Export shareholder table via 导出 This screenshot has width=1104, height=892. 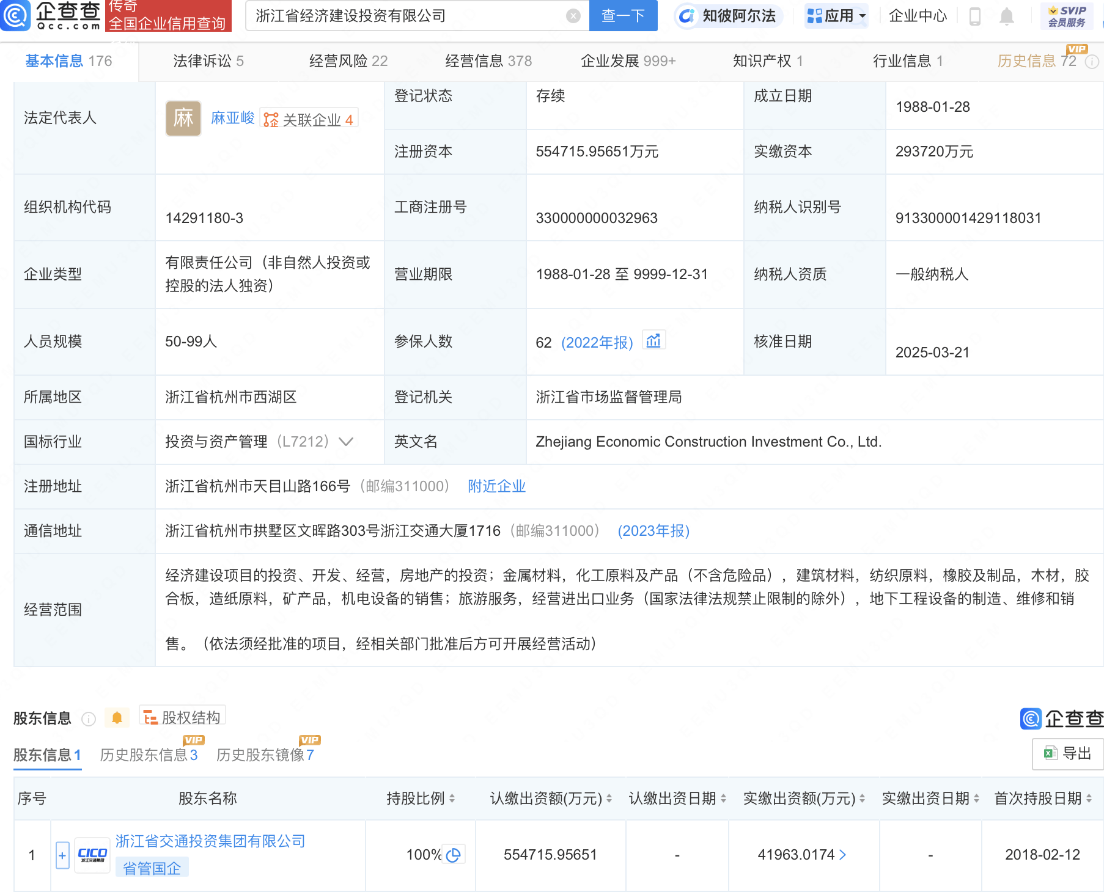coord(1068,754)
